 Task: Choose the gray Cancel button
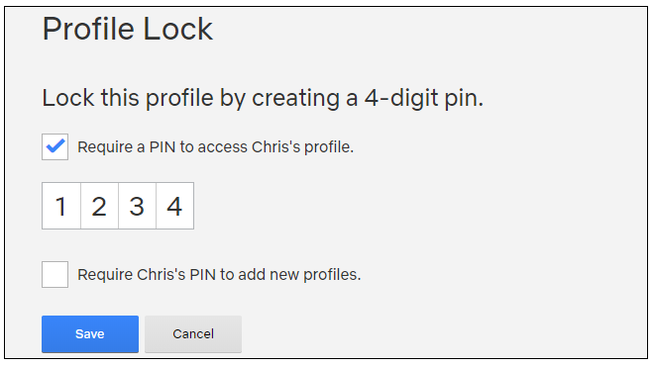(x=193, y=334)
